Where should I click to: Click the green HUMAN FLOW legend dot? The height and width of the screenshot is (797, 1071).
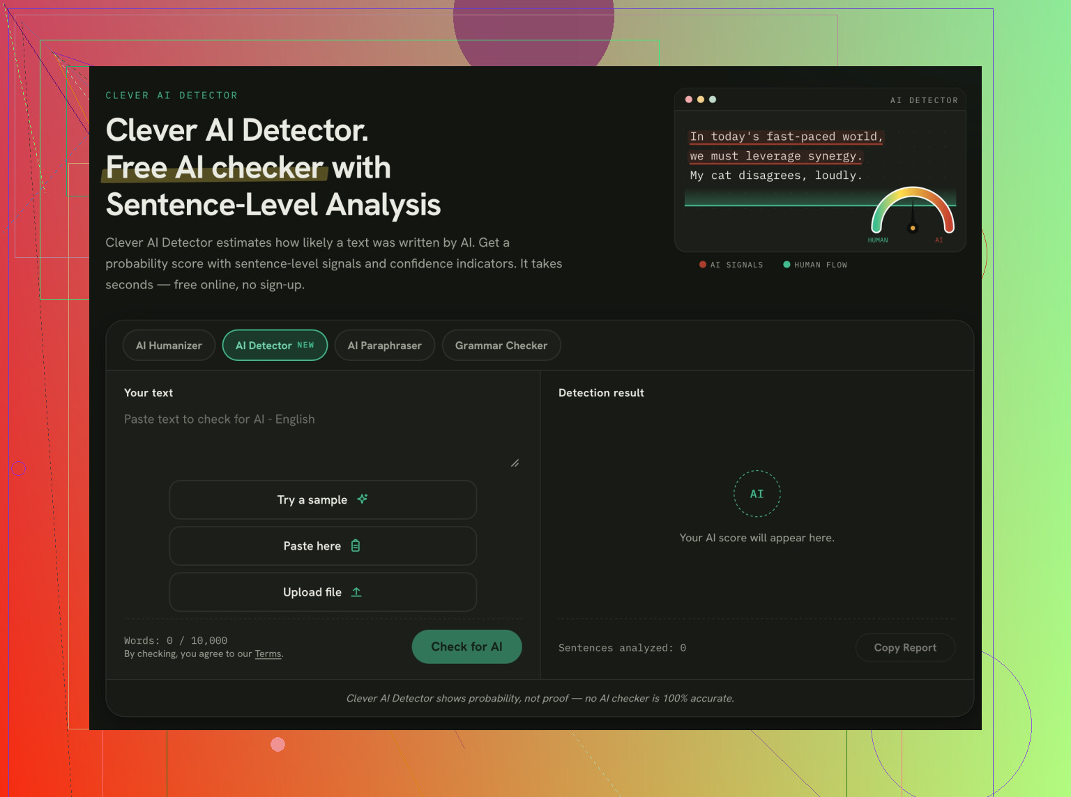click(787, 265)
